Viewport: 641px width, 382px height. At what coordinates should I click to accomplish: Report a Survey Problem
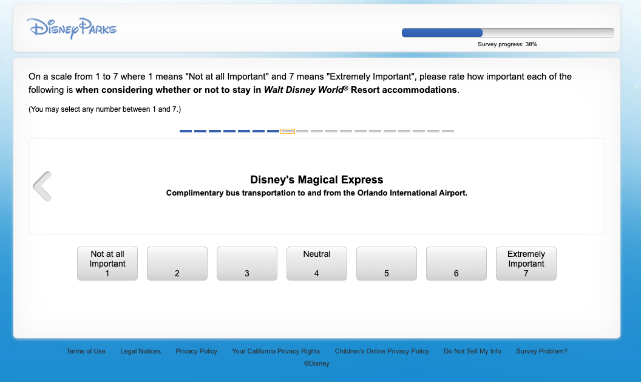click(541, 351)
